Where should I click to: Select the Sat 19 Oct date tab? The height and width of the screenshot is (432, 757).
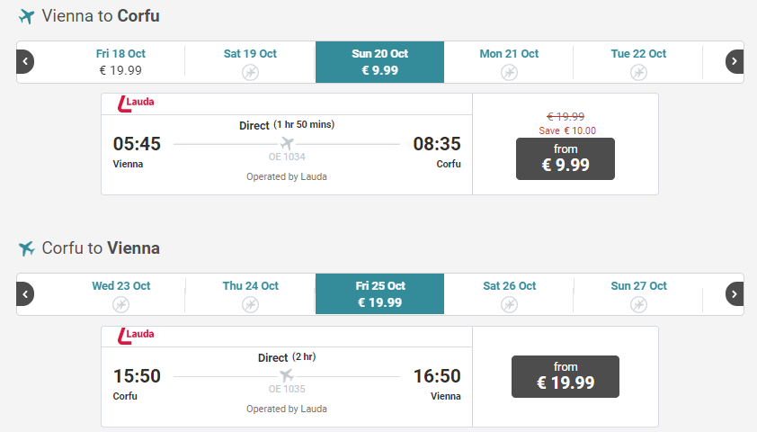250,62
